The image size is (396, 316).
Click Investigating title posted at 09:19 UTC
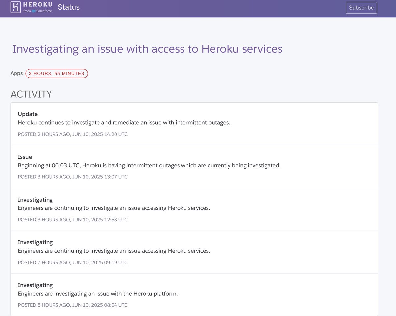click(35, 242)
